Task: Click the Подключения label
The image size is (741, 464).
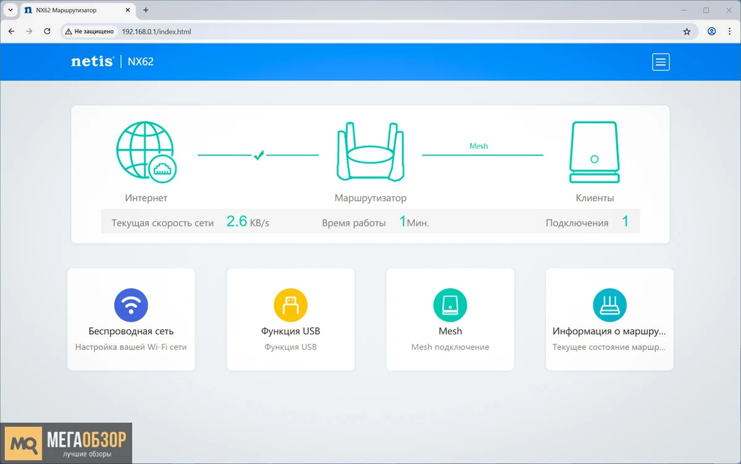Action: tap(577, 223)
